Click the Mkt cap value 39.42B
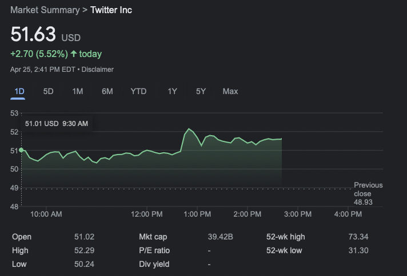 (221, 237)
